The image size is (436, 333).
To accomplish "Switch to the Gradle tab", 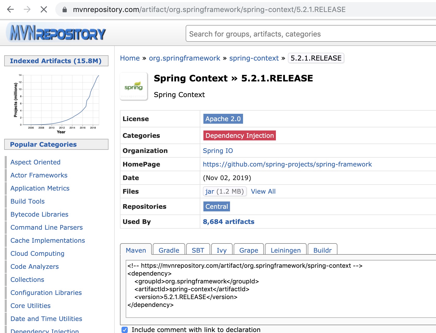I will coord(169,250).
